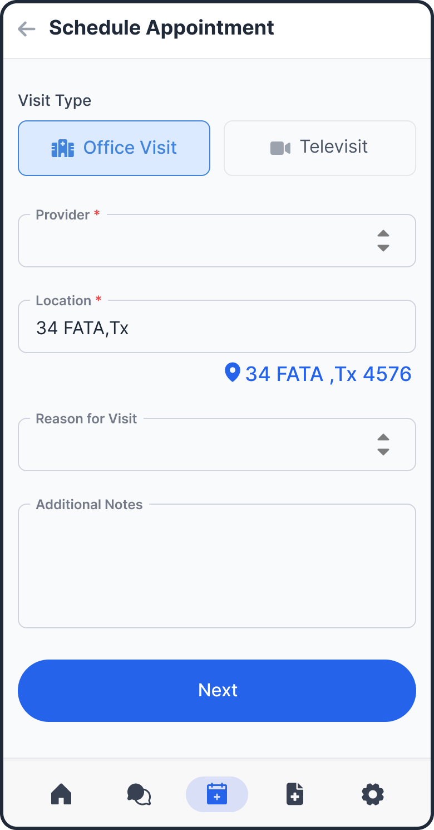Focus the Additional Notes text area

(x=217, y=567)
